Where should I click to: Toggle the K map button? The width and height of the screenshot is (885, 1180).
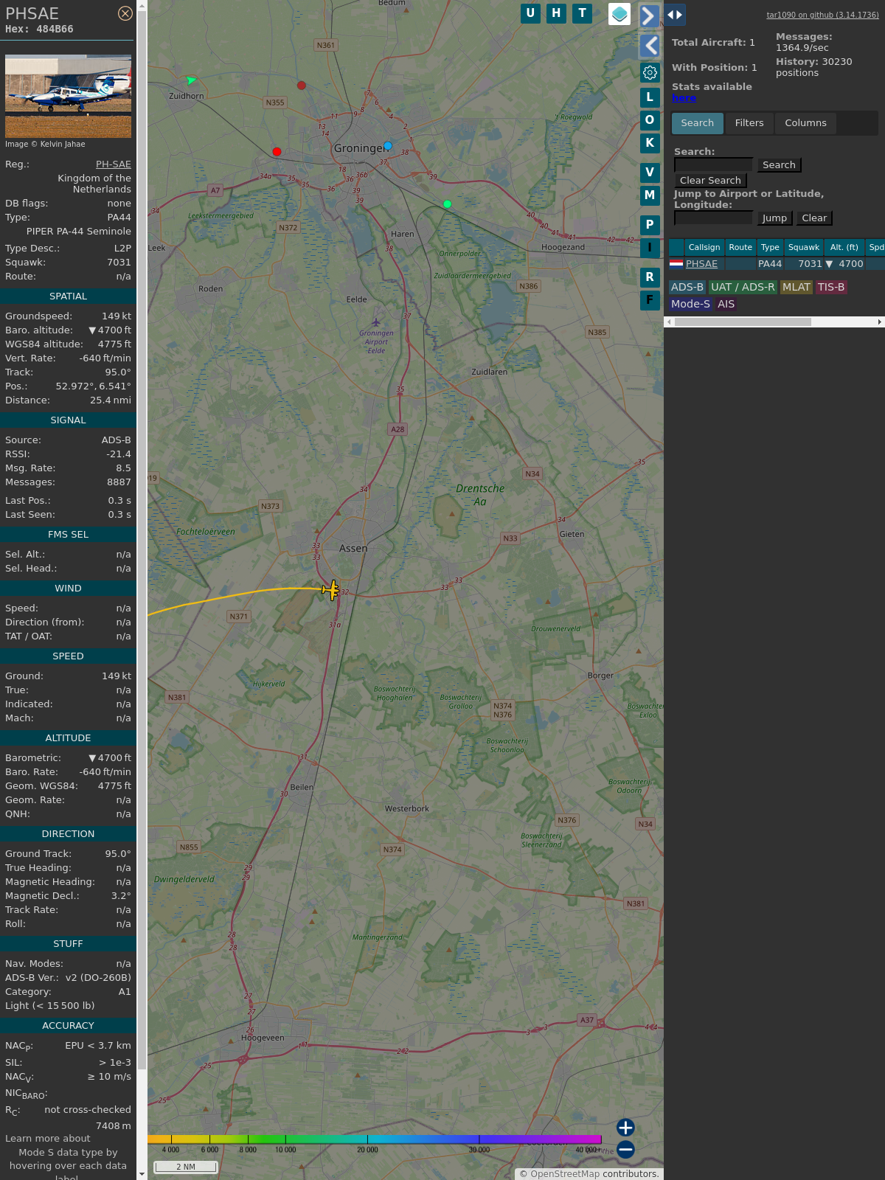(650, 143)
